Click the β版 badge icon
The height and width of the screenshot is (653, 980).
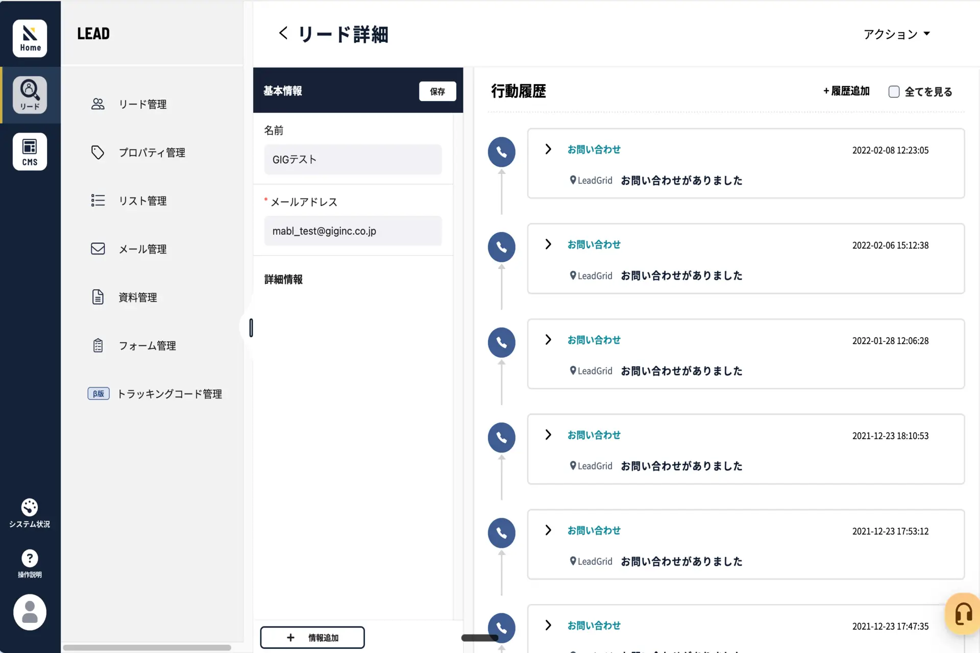[x=99, y=393]
